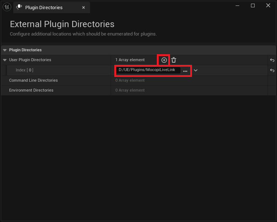Collapse the Plugin Directories section header
Viewport: 277px width, 222px height.
pos(4,50)
